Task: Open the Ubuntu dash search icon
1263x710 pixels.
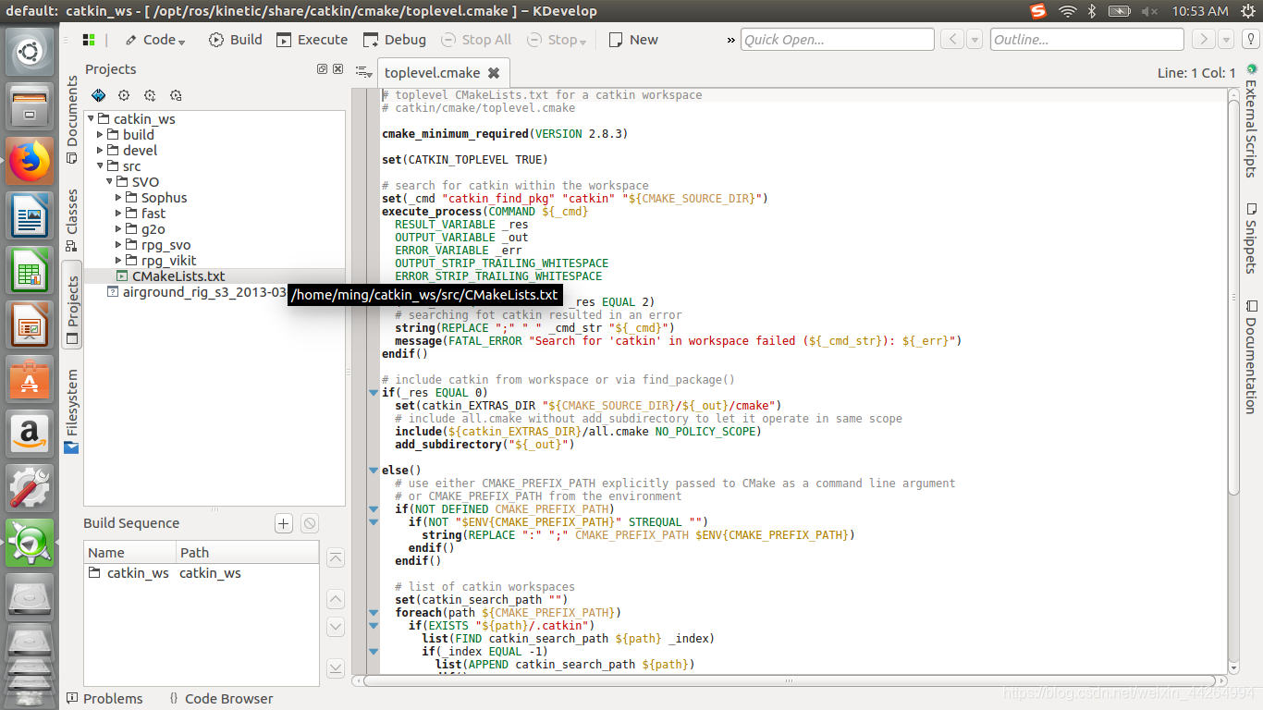Action: (30, 52)
